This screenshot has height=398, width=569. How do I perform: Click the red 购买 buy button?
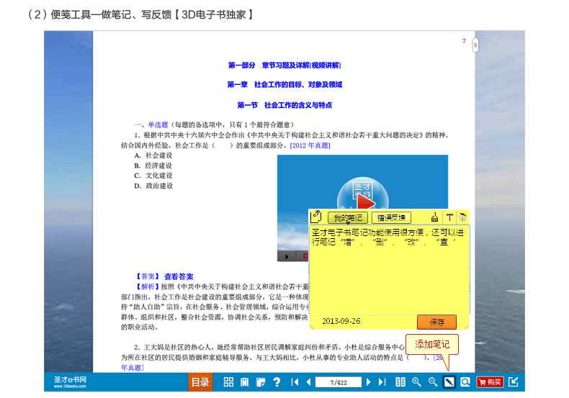click(x=490, y=382)
